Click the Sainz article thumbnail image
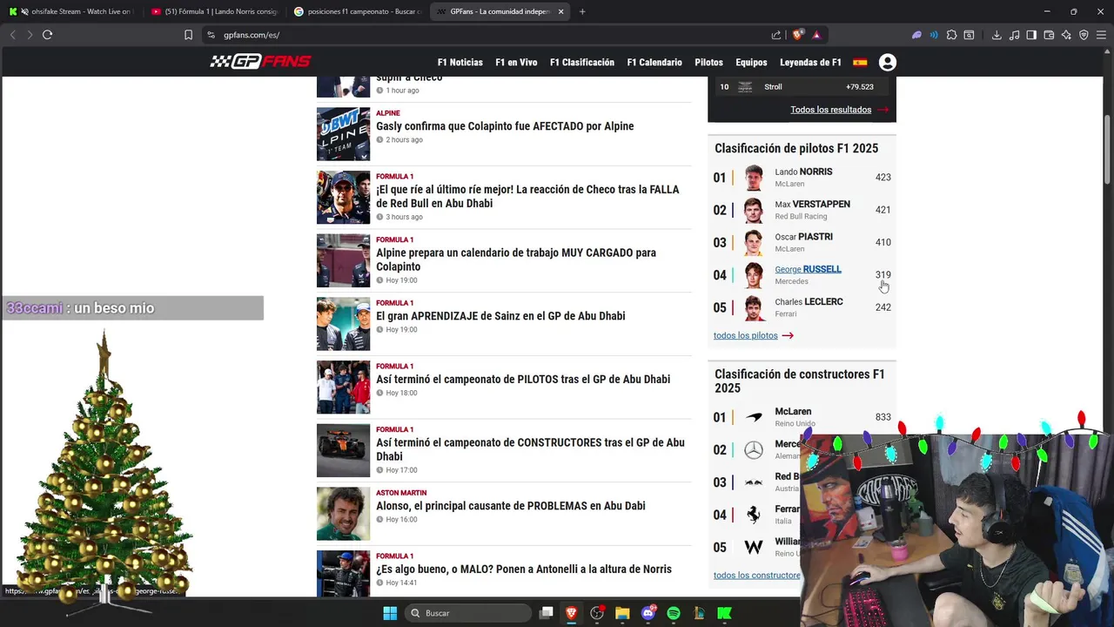Viewport: 1114px width, 627px height. point(343,324)
